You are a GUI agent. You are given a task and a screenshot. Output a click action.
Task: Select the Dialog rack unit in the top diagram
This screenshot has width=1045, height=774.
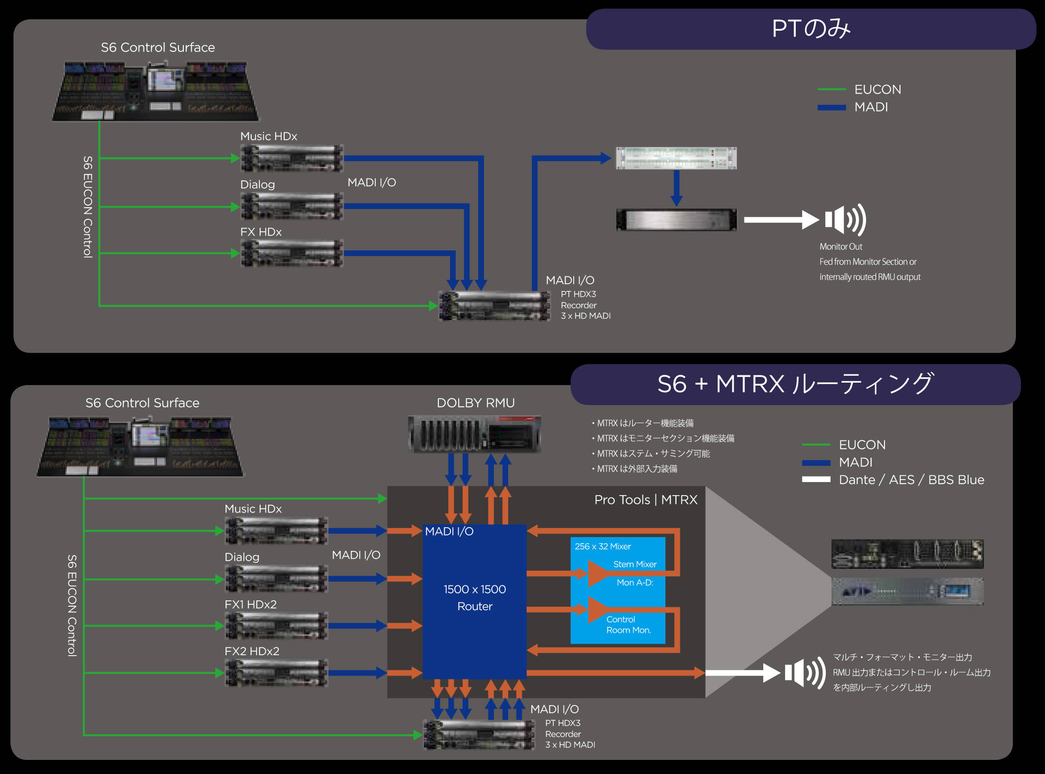point(292,206)
